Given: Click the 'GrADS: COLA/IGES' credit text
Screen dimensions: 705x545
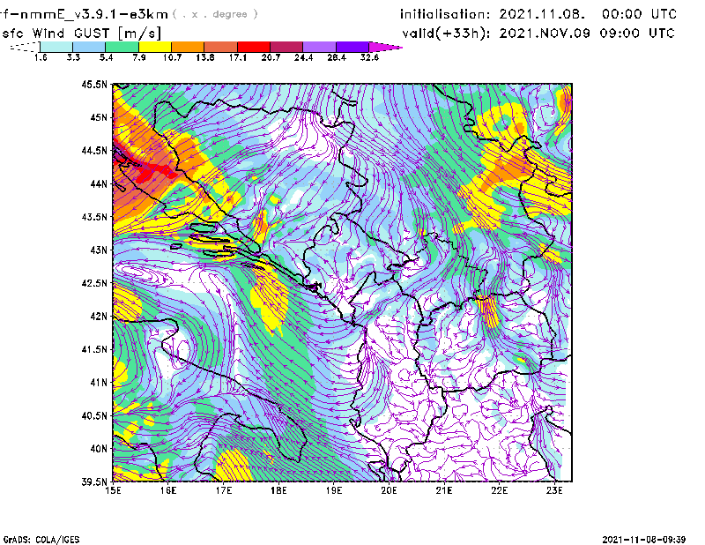Looking at the screenshot, I should [x=41, y=540].
